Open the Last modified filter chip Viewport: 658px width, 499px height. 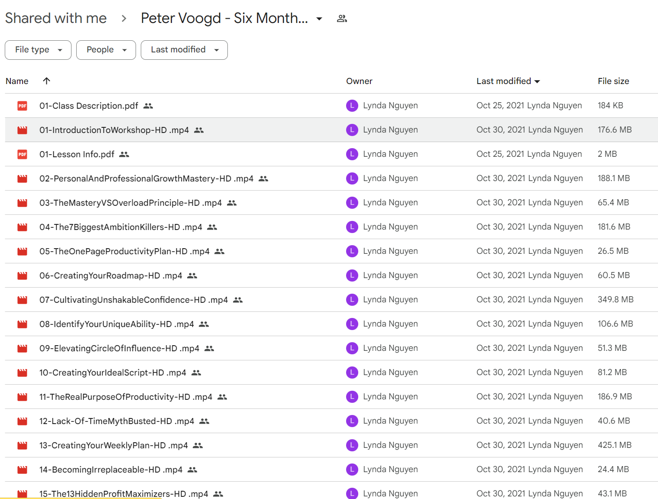[x=184, y=50]
